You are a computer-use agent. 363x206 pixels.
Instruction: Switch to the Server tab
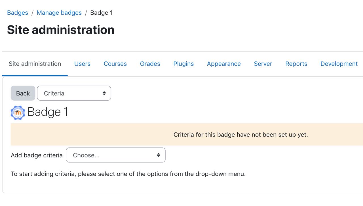click(x=263, y=64)
